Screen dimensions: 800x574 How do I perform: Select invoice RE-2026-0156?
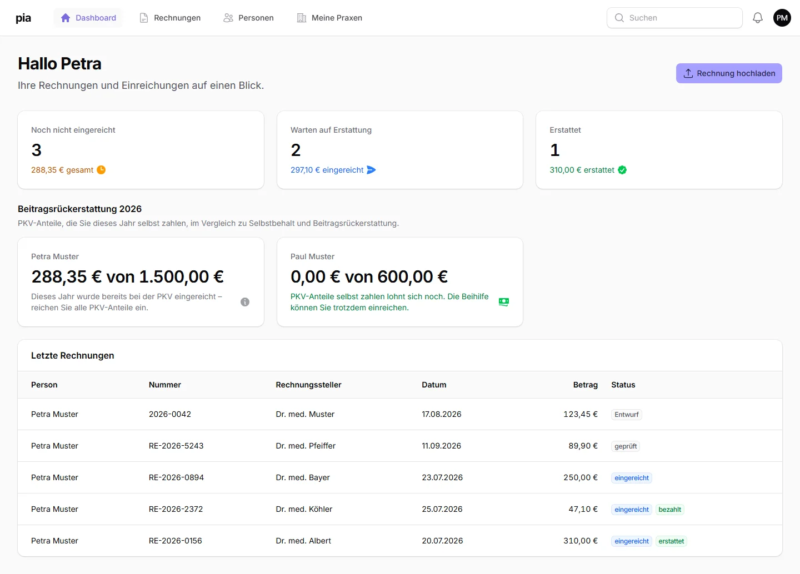(176, 541)
